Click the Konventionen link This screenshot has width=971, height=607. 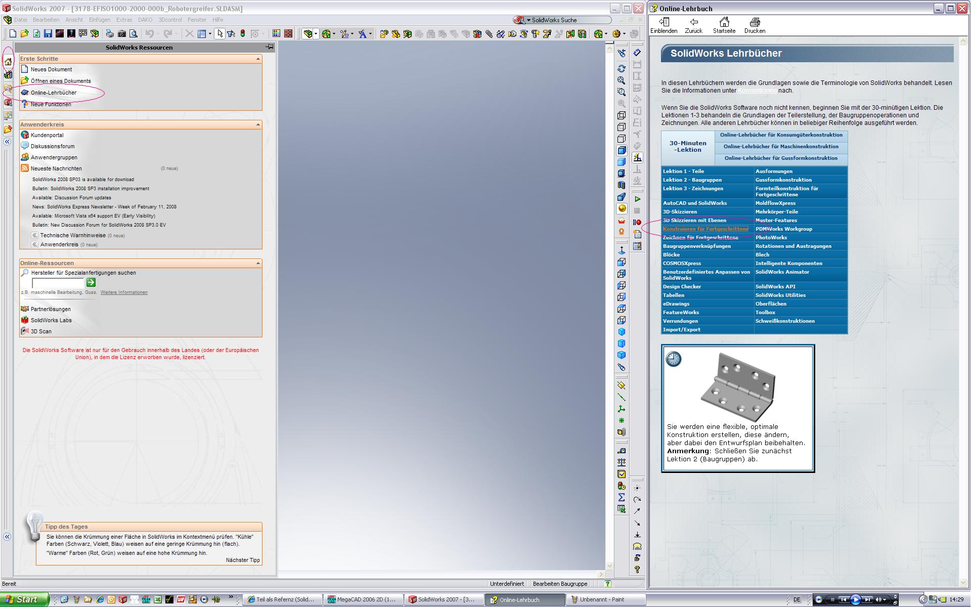click(x=757, y=91)
